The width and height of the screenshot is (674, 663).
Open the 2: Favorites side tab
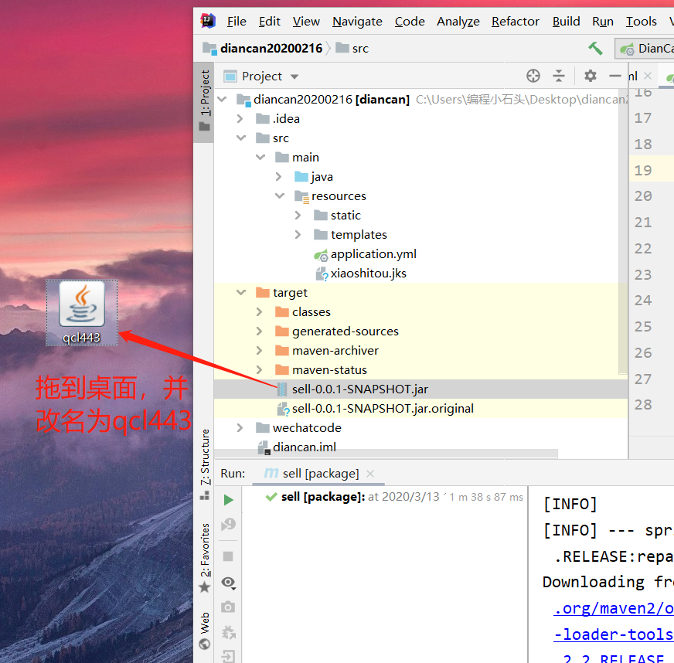coord(205,557)
